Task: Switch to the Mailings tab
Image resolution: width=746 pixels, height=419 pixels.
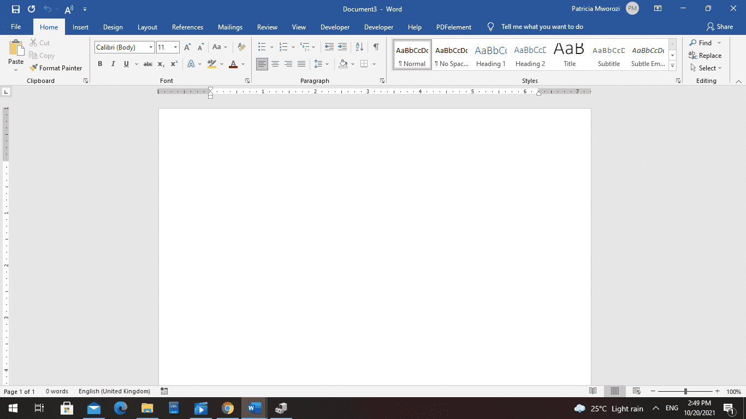Action: (230, 27)
